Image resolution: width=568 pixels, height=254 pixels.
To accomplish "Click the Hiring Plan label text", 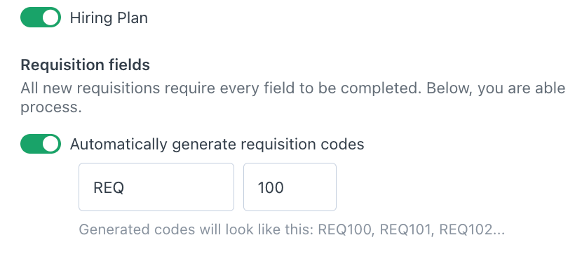I will tap(109, 18).
